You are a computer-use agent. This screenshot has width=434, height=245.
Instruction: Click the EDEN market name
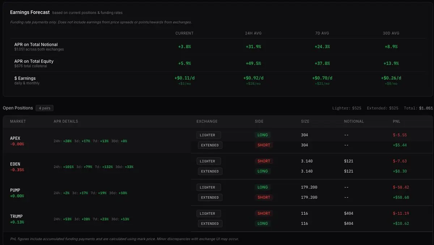coord(15,164)
